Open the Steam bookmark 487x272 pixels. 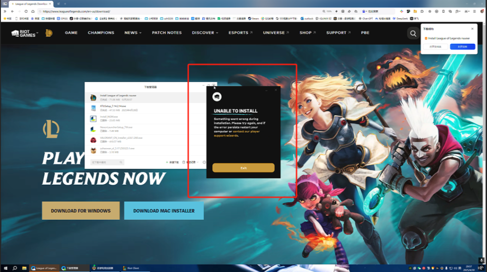pyautogui.click(x=253, y=19)
